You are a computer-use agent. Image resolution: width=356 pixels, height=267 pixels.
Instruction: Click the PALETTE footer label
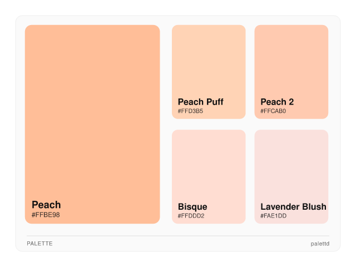tap(39, 244)
